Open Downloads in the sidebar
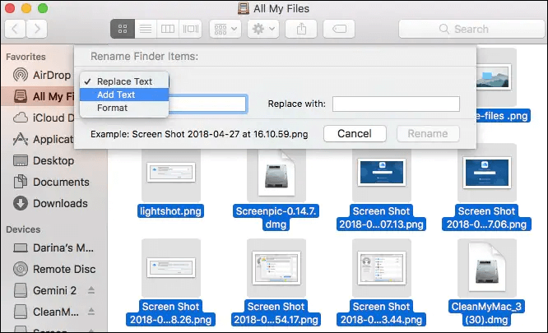 click(60, 203)
